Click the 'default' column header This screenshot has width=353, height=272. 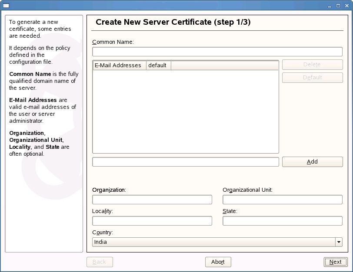tap(158, 66)
